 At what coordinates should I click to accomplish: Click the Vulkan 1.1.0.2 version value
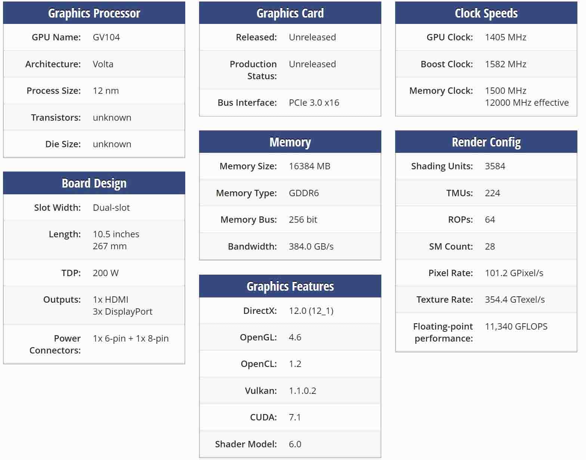303,391
